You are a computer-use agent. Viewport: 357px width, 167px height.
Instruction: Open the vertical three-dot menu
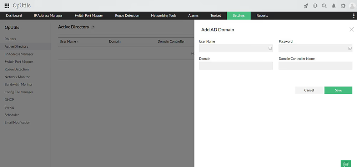[353, 15]
